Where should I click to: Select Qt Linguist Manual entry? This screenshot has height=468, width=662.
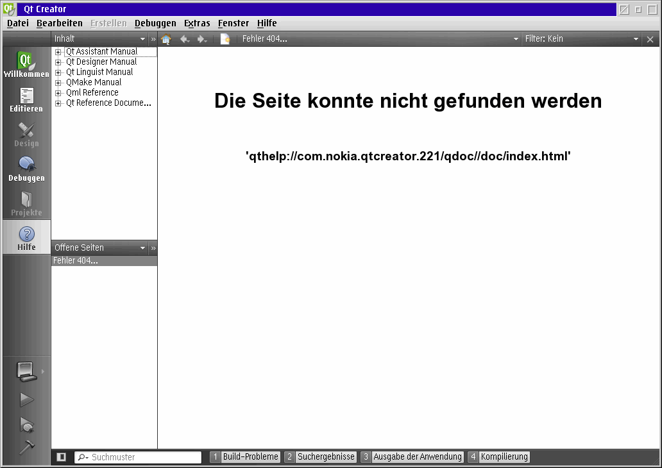[99, 72]
